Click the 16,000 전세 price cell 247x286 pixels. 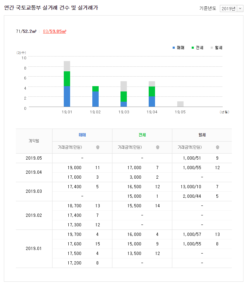[134, 234]
